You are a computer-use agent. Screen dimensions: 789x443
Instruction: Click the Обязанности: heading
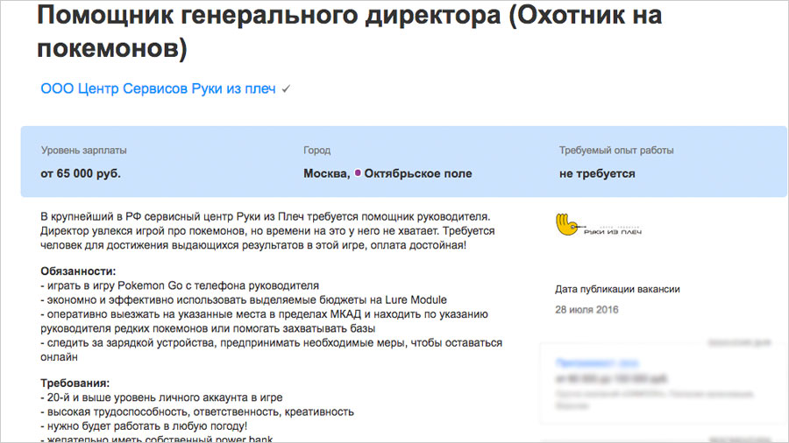point(78,271)
